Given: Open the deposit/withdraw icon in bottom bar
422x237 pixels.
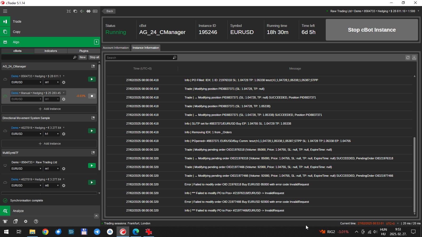Looking at the screenshot, I should pos(5,221).
